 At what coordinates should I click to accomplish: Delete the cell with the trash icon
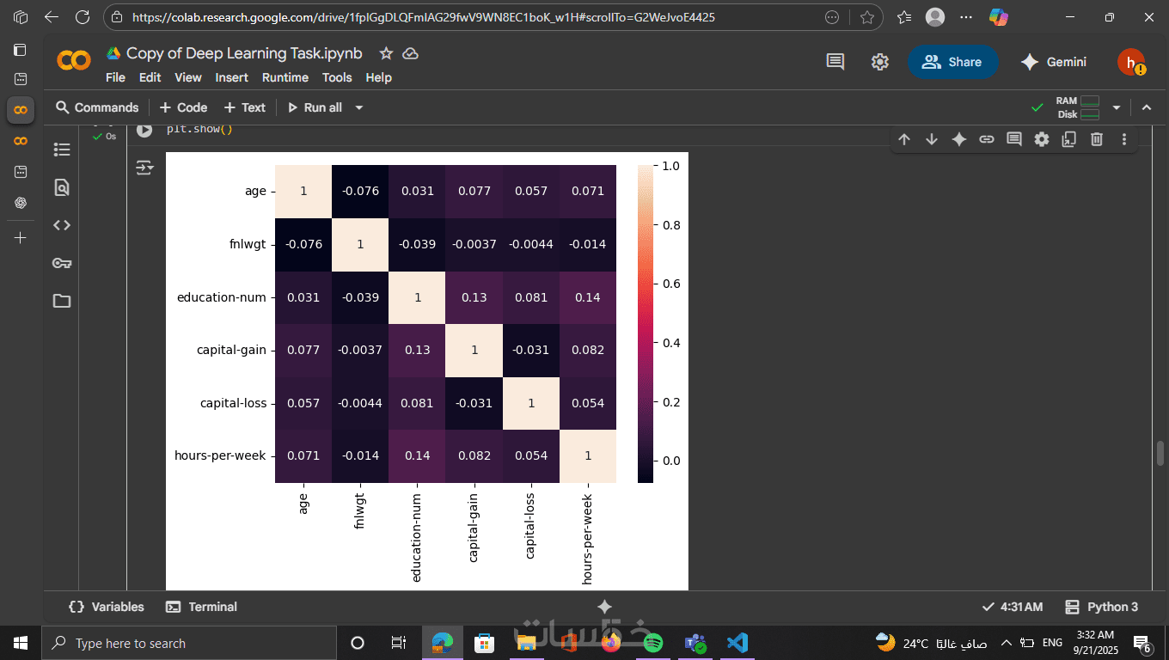point(1097,139)
